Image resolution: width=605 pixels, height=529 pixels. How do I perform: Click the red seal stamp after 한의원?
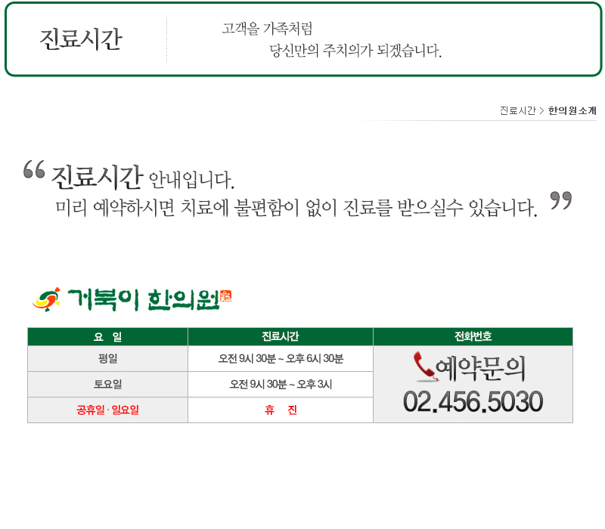pos(225,296)
